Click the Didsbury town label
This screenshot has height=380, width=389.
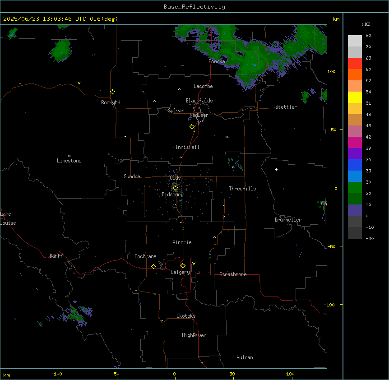173,195
